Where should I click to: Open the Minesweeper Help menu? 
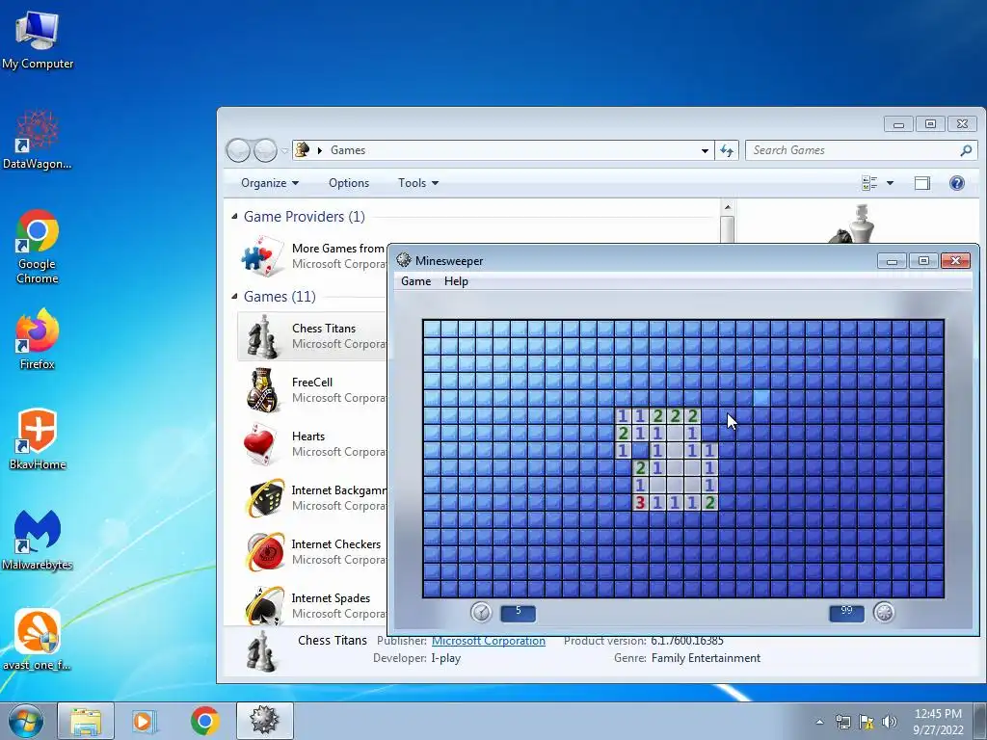[456, 281]
